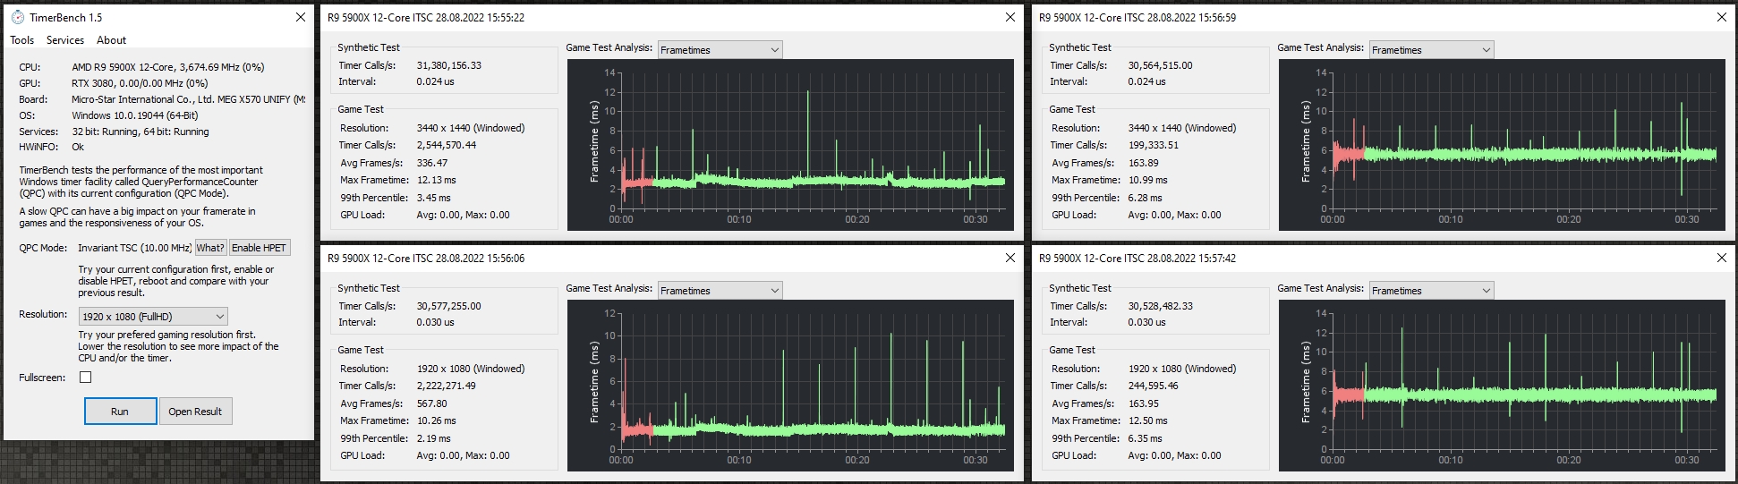The width and height of the screenshot is (1738, 484).
Task: Select 99th Percentile value 6.28 ms
Action: click(x=1146, y=198)
